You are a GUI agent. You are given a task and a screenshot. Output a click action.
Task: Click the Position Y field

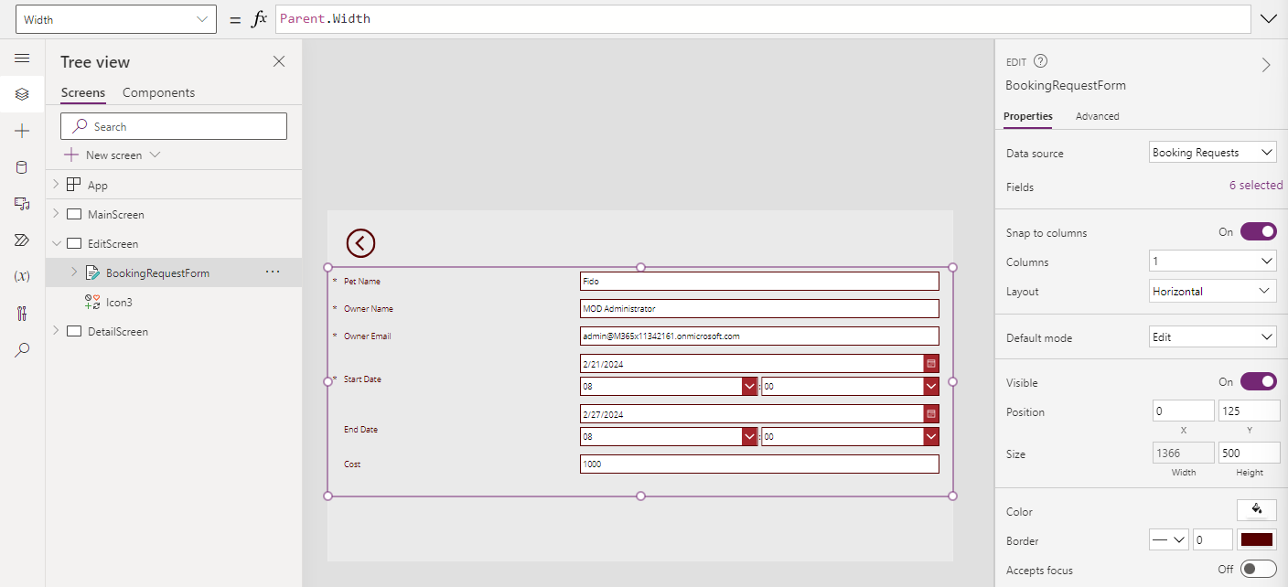click(x=1249, y=411)
